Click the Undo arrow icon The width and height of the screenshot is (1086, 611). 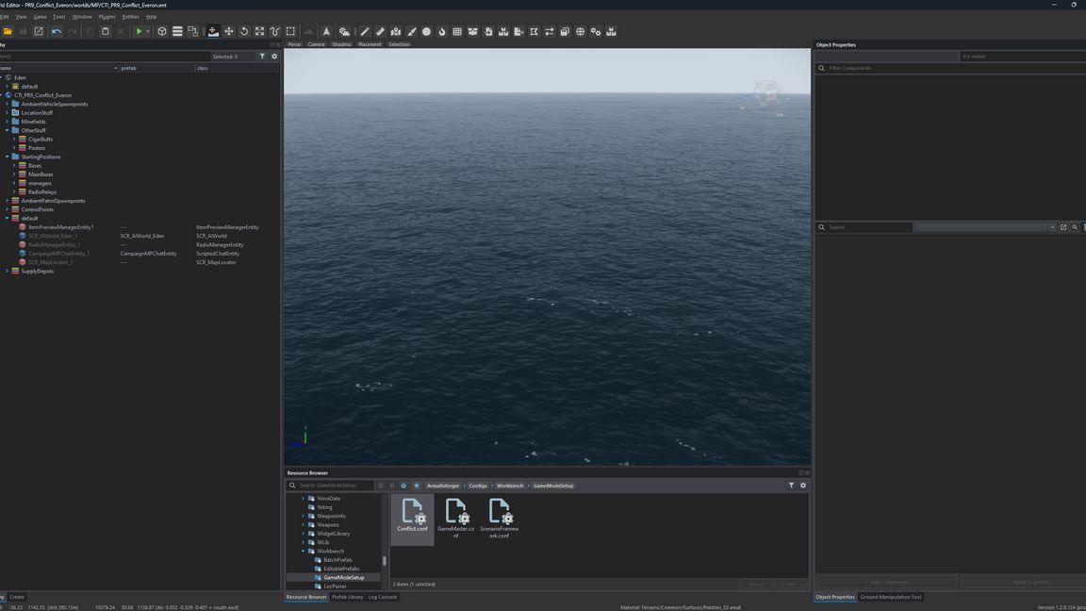[x=57, y=31]
